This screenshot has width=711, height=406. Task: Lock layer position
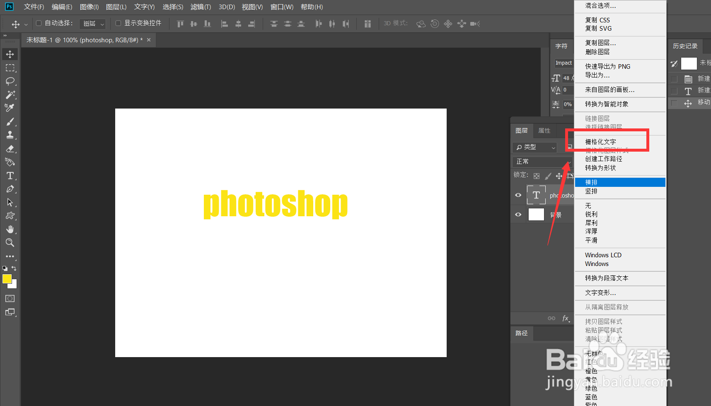[559, 176]
